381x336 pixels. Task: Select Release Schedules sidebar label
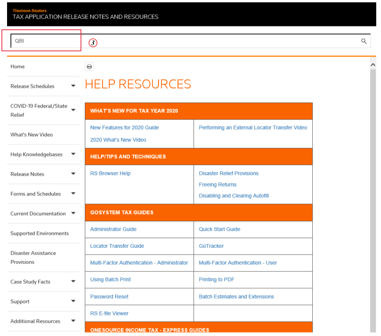pos(32,86)
